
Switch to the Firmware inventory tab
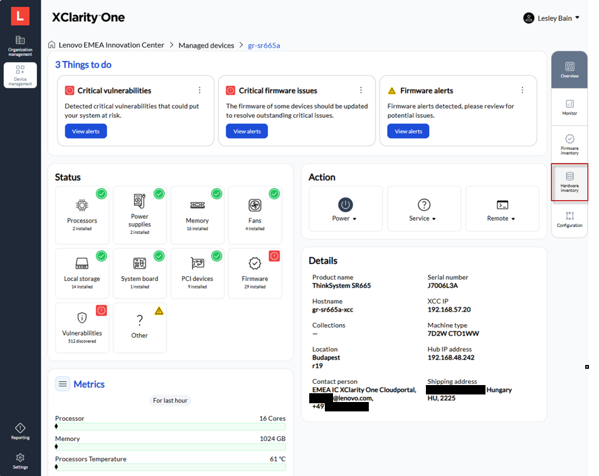pos(570,145)
